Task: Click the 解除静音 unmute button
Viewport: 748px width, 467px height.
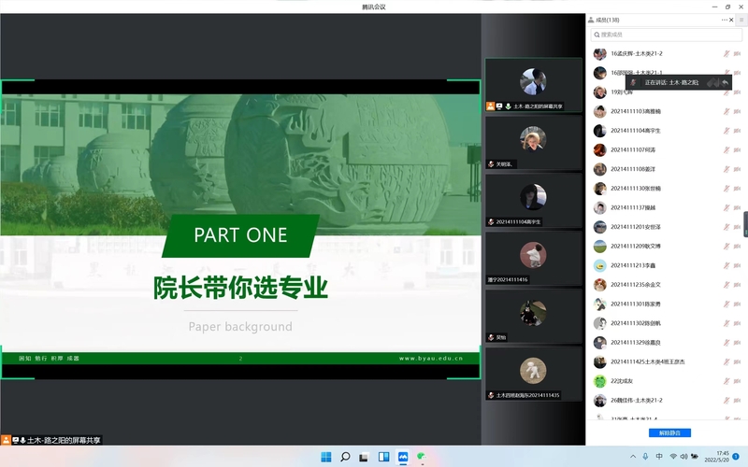Action: pos(669,432)
